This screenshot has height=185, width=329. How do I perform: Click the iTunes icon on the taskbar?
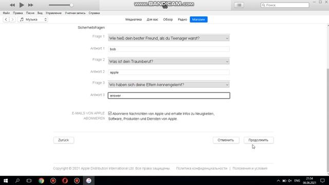89,180
